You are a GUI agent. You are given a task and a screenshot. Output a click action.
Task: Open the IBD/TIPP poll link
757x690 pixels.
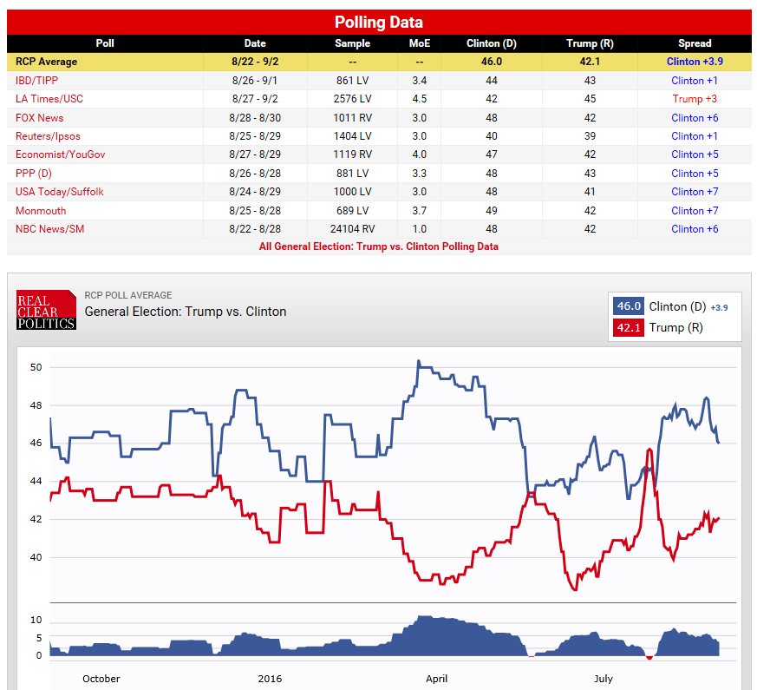coord(36,81)
